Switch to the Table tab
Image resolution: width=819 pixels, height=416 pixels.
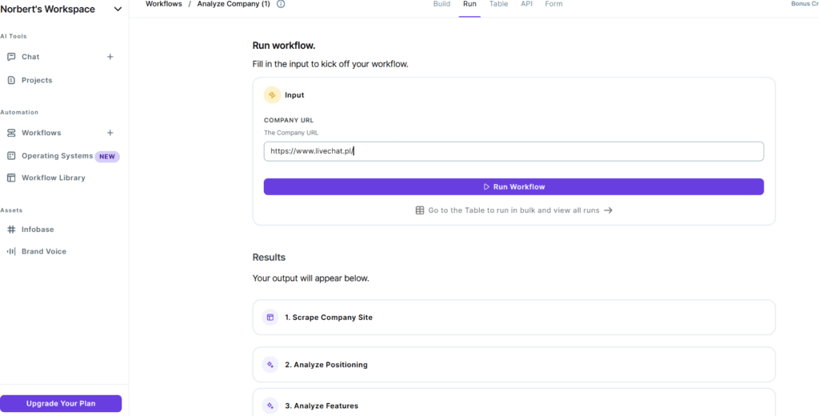coord(498,4)
